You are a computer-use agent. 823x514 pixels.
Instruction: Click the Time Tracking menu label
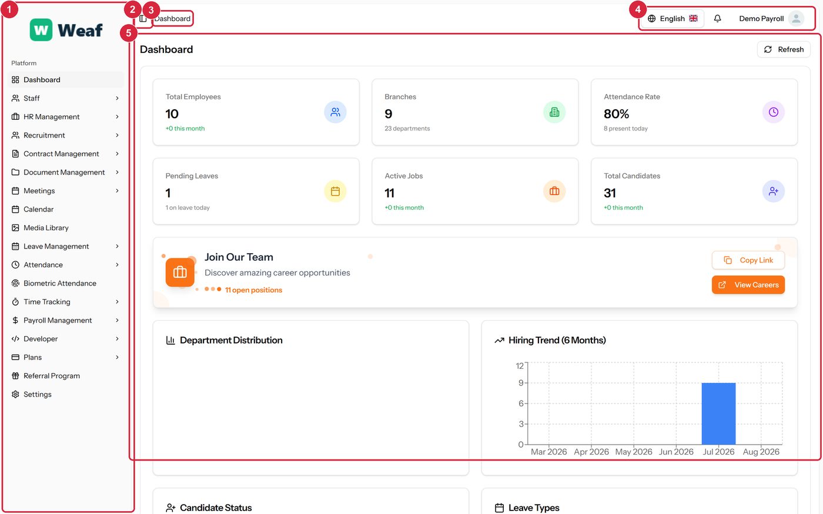pyautogui.click(x=47, y=302)
